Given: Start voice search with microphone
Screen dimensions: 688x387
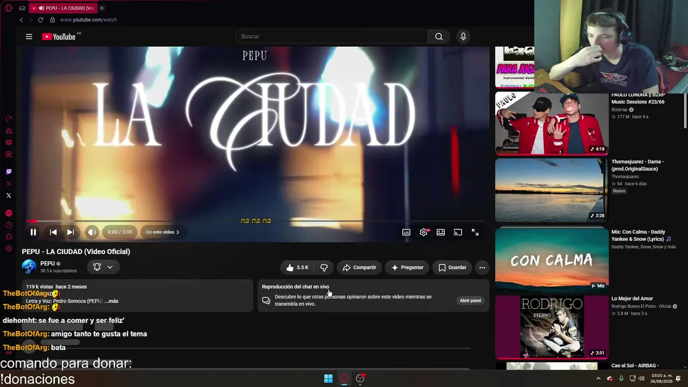Looking at the screenshot, I should click(x=463, y=37).
